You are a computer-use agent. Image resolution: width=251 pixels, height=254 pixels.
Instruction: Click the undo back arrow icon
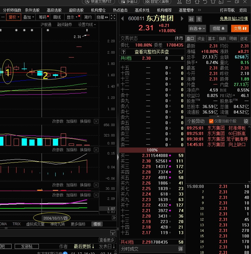pyautogui.click(x=205, y=2)
